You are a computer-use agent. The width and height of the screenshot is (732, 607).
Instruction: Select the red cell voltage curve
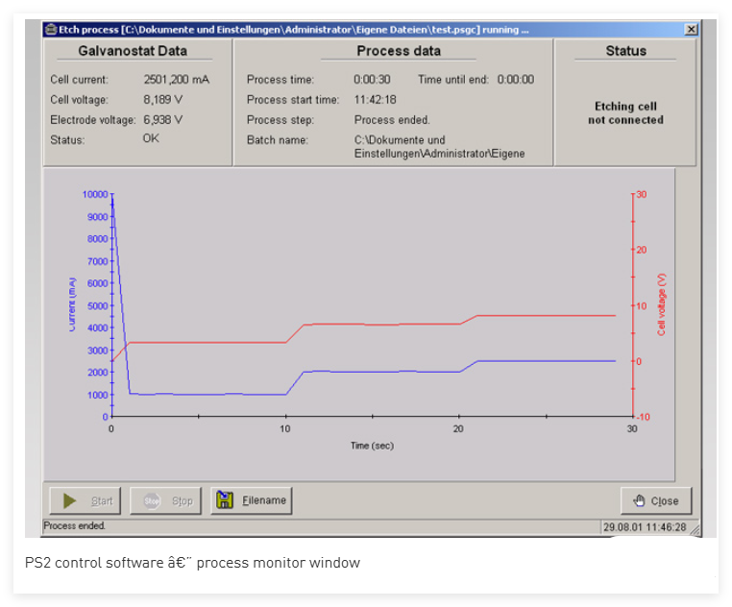tap(384, 324)
